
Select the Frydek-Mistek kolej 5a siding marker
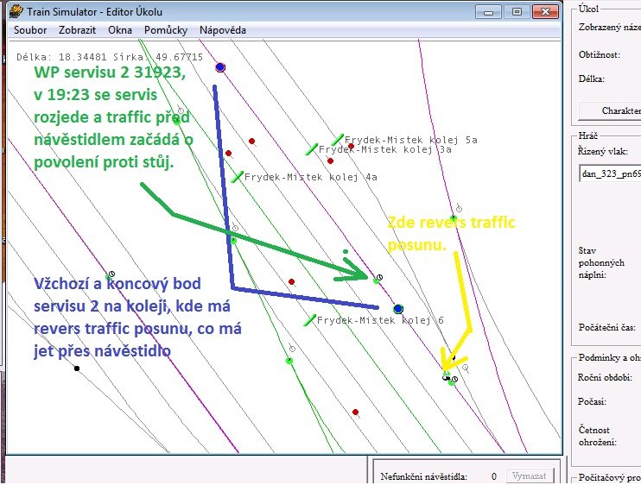(x=338, y=140)
